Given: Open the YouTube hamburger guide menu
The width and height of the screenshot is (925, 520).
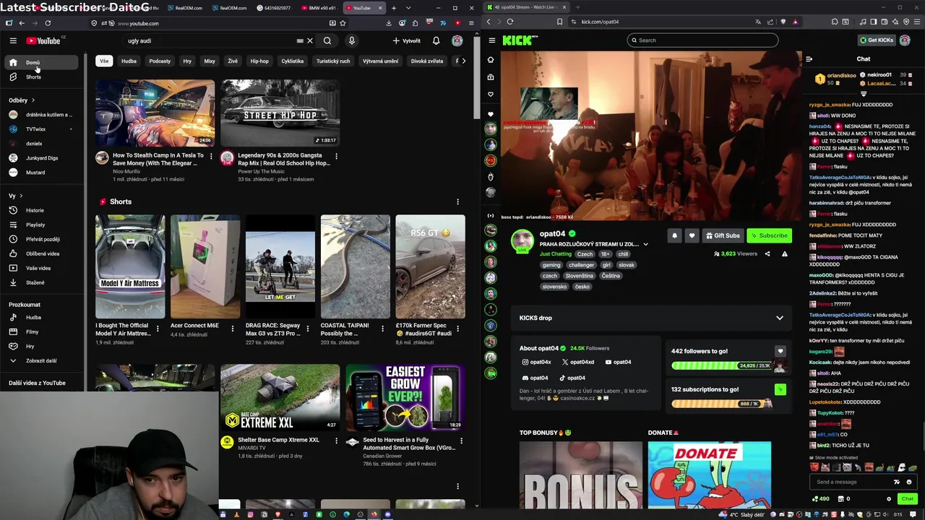Looking at the screenshot, I should pyautogui.click(x=12, y=40).
